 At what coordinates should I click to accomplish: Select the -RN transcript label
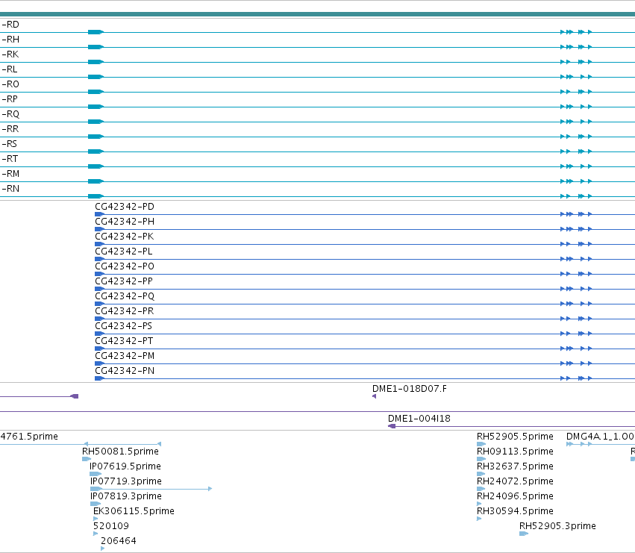click(x=10, y=190)
